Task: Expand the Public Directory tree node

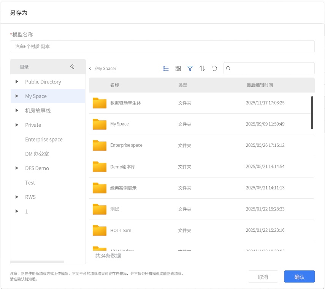Action: [17, 82]
